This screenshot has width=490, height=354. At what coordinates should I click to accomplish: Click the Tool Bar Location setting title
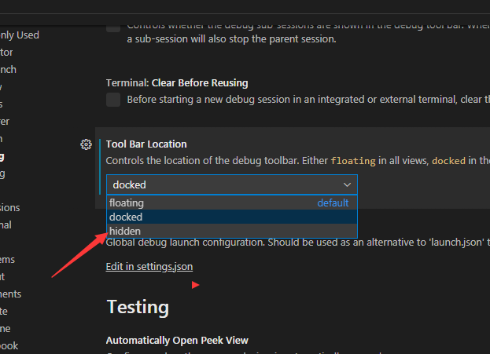point(146,144)
